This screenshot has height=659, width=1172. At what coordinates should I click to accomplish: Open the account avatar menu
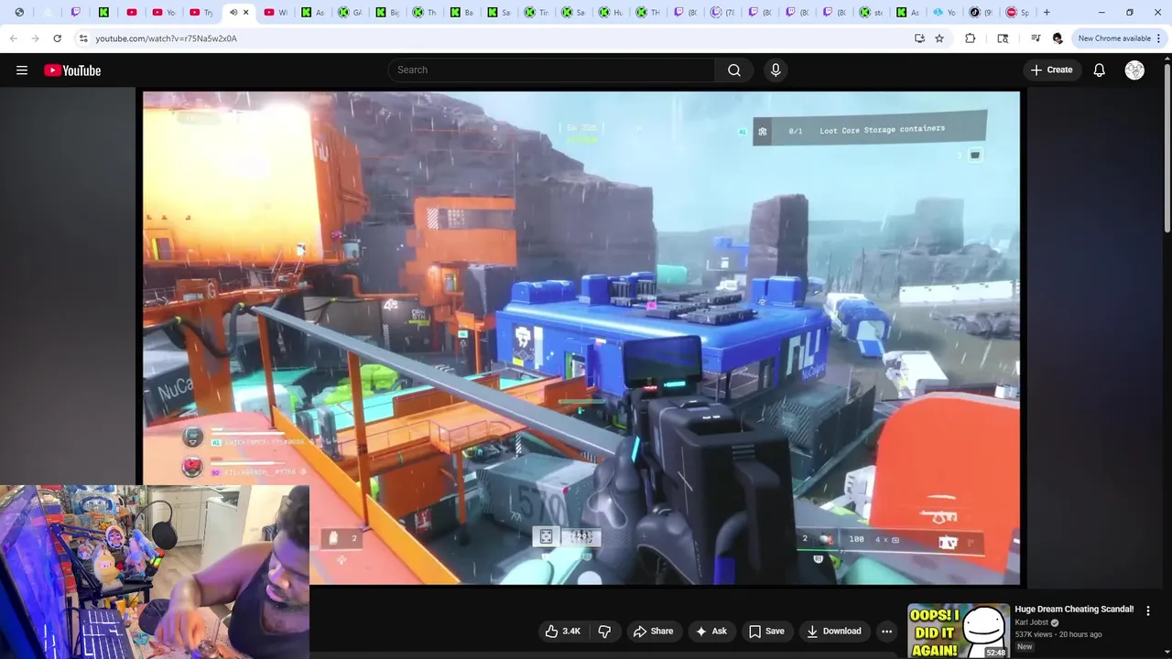[1134, 70]
